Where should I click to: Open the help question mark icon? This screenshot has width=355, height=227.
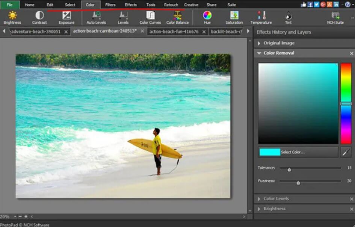point(347,5)
